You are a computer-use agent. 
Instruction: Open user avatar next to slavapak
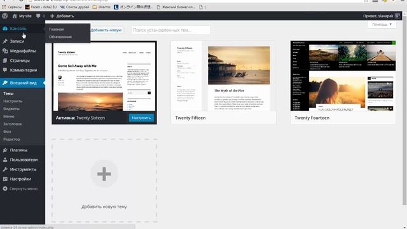(397, 16)
